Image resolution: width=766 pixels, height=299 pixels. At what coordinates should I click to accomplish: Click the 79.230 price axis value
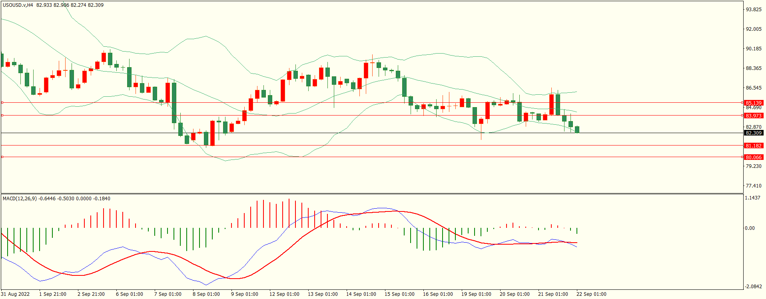point(754,166)
